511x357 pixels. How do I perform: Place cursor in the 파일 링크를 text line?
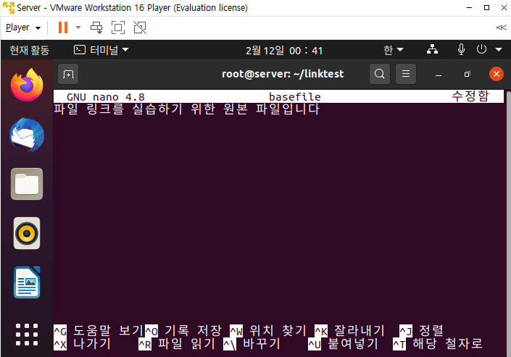click(x=187, y=109)
